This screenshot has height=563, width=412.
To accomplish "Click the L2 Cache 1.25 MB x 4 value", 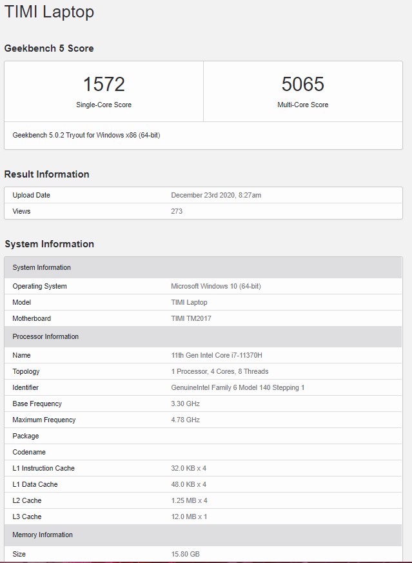I will point(189,500).
